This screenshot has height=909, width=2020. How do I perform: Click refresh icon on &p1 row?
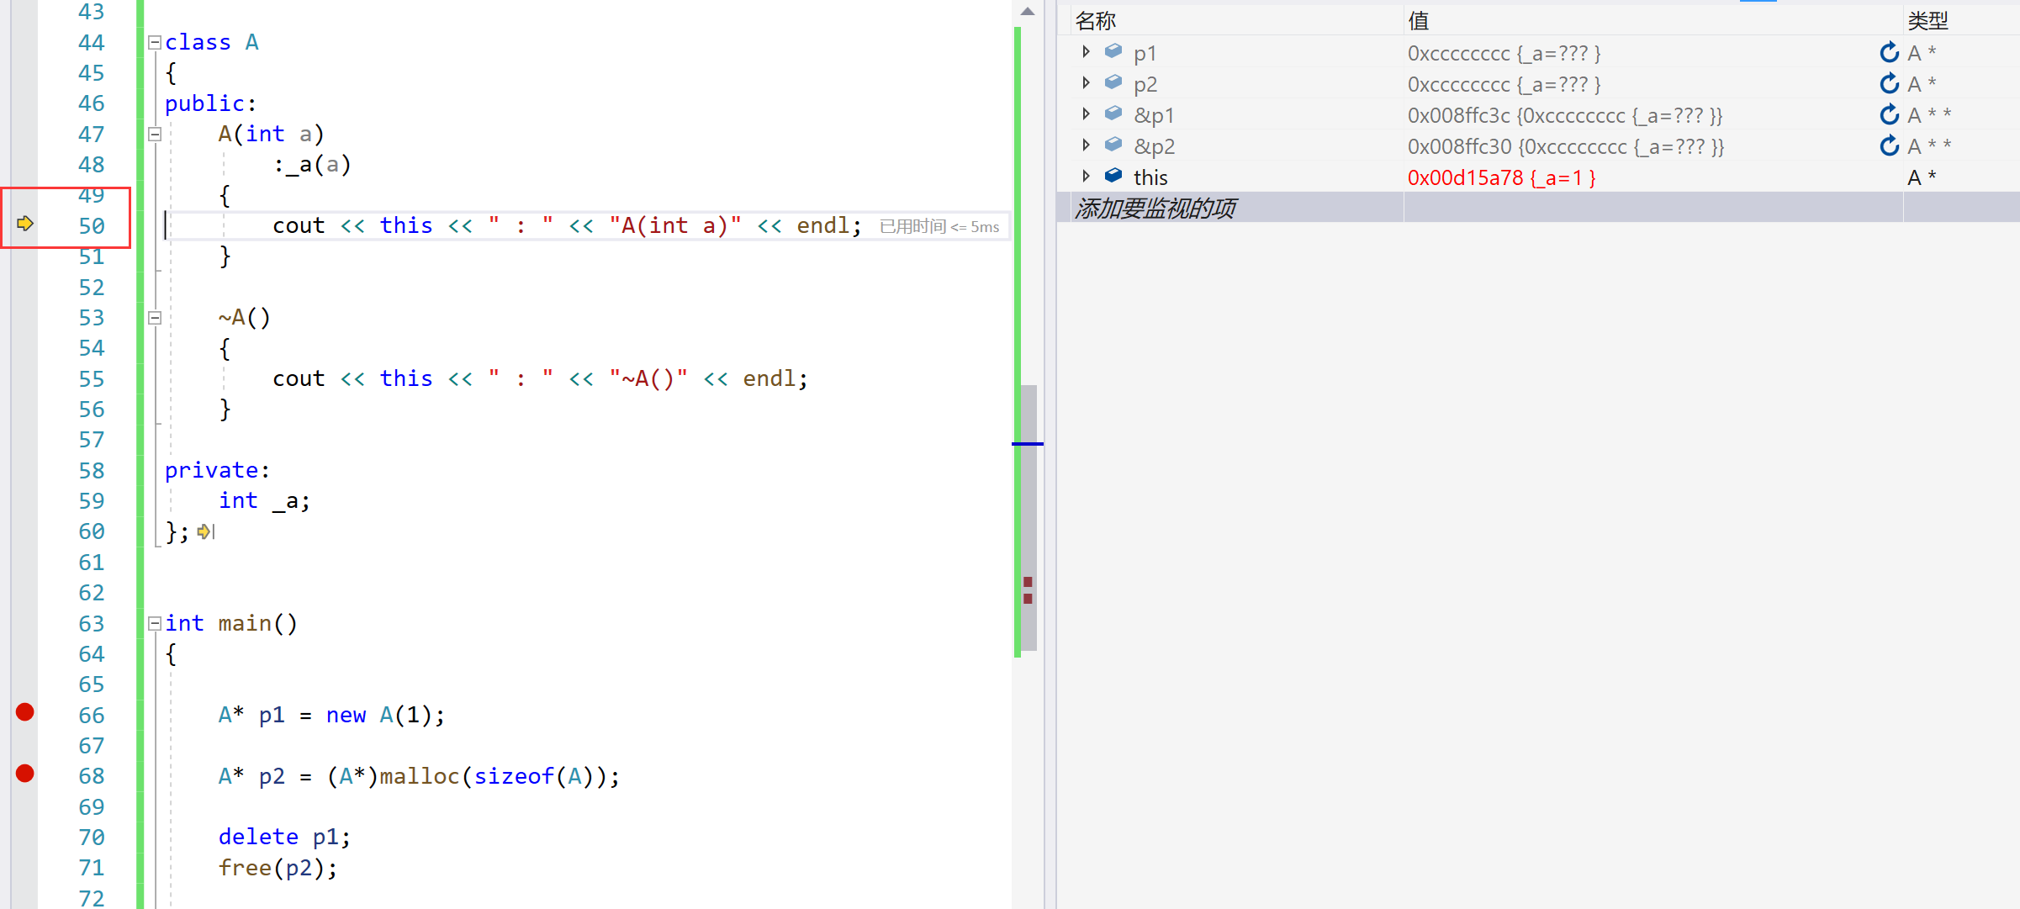click(1889, 115)
